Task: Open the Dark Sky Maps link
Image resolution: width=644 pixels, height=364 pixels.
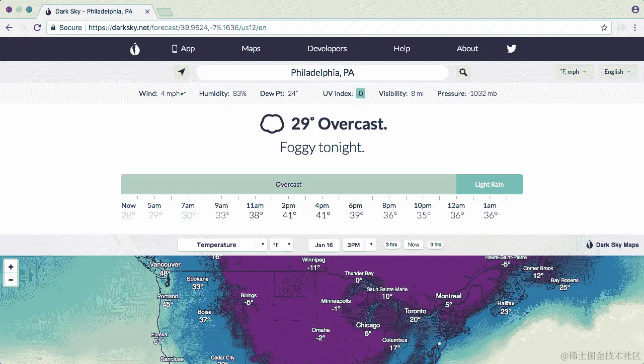Action: coord(612,245)
